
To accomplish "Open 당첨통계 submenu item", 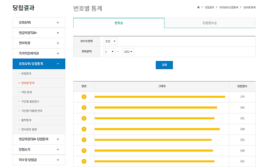I will [26, 74].
